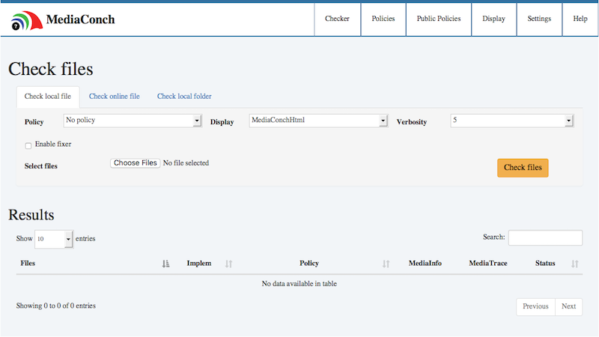Screen dimensions: 599x337
Task: Expand the Display format dropdown
Action: 318,121
